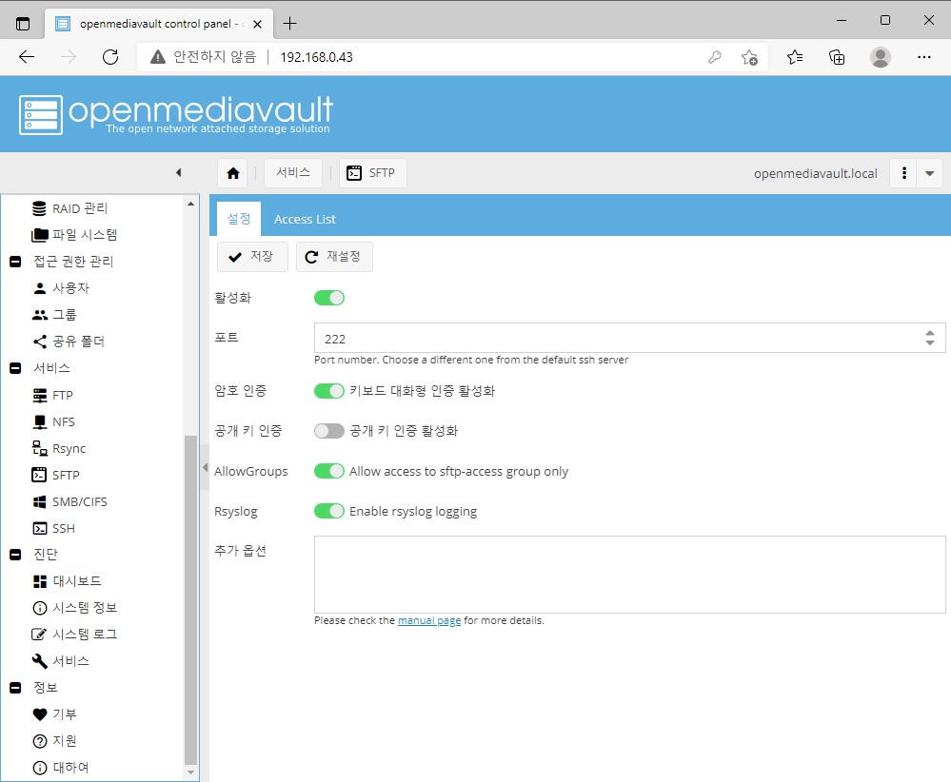
Task: Open the 대하여 about icon entry
Action: tap(61, 768)
